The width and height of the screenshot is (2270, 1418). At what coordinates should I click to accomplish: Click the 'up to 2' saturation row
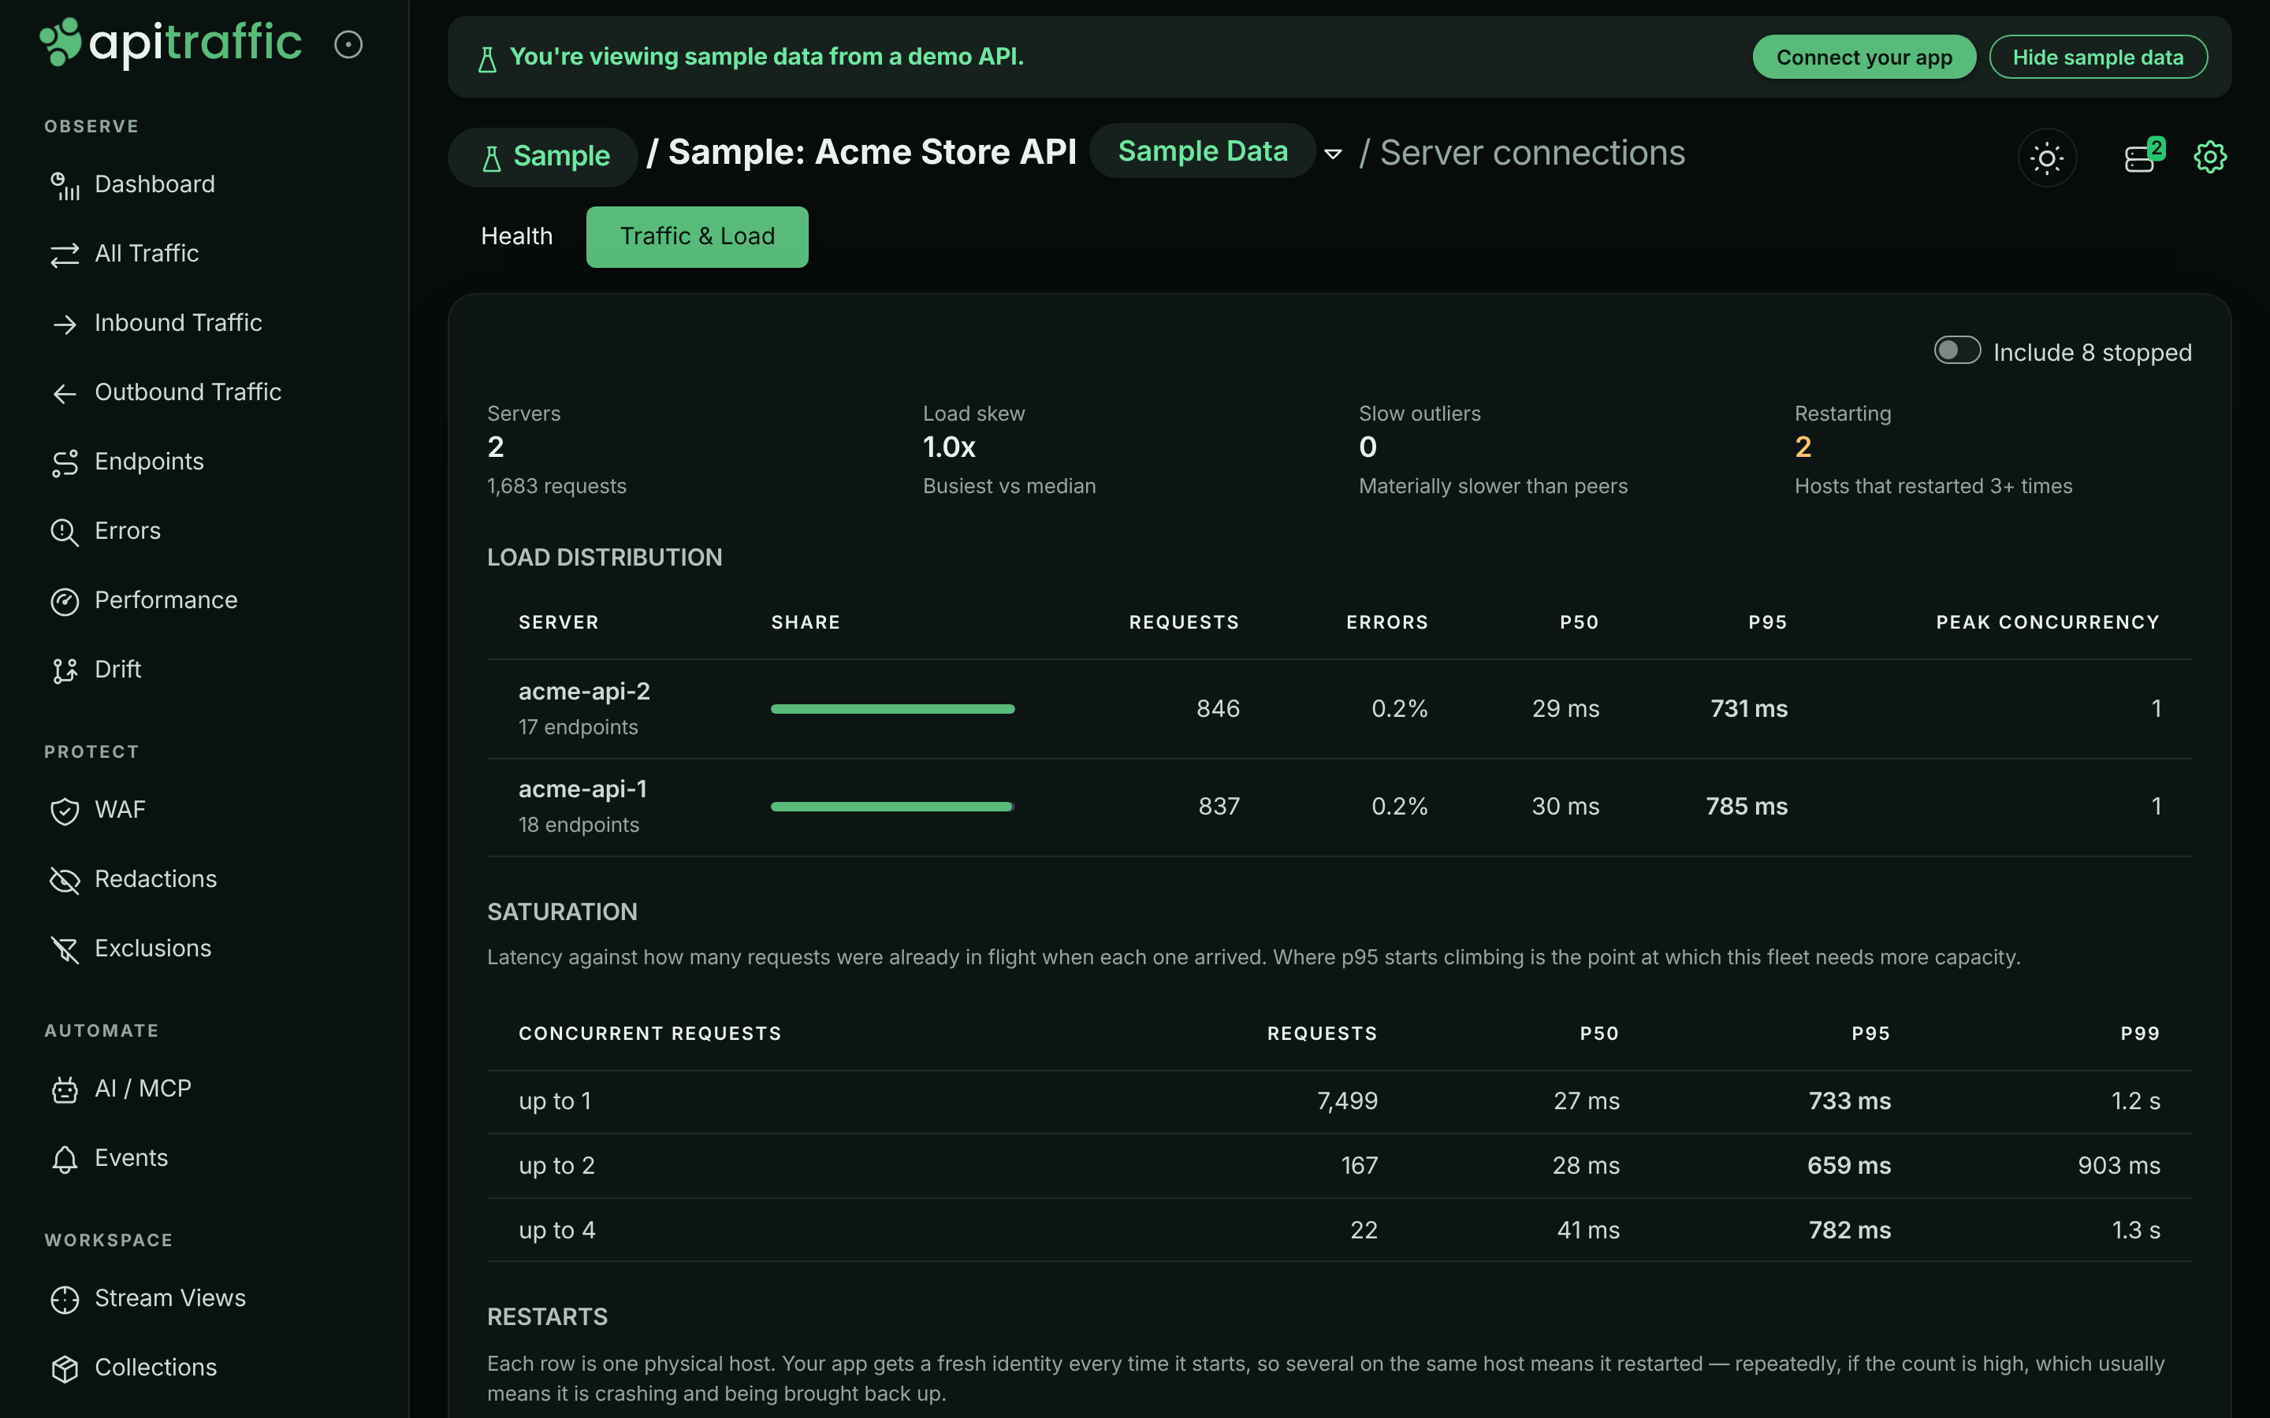[1339, 1166]
